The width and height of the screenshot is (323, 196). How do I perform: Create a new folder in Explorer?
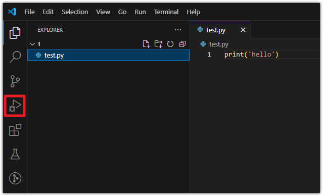pos(158,44)
